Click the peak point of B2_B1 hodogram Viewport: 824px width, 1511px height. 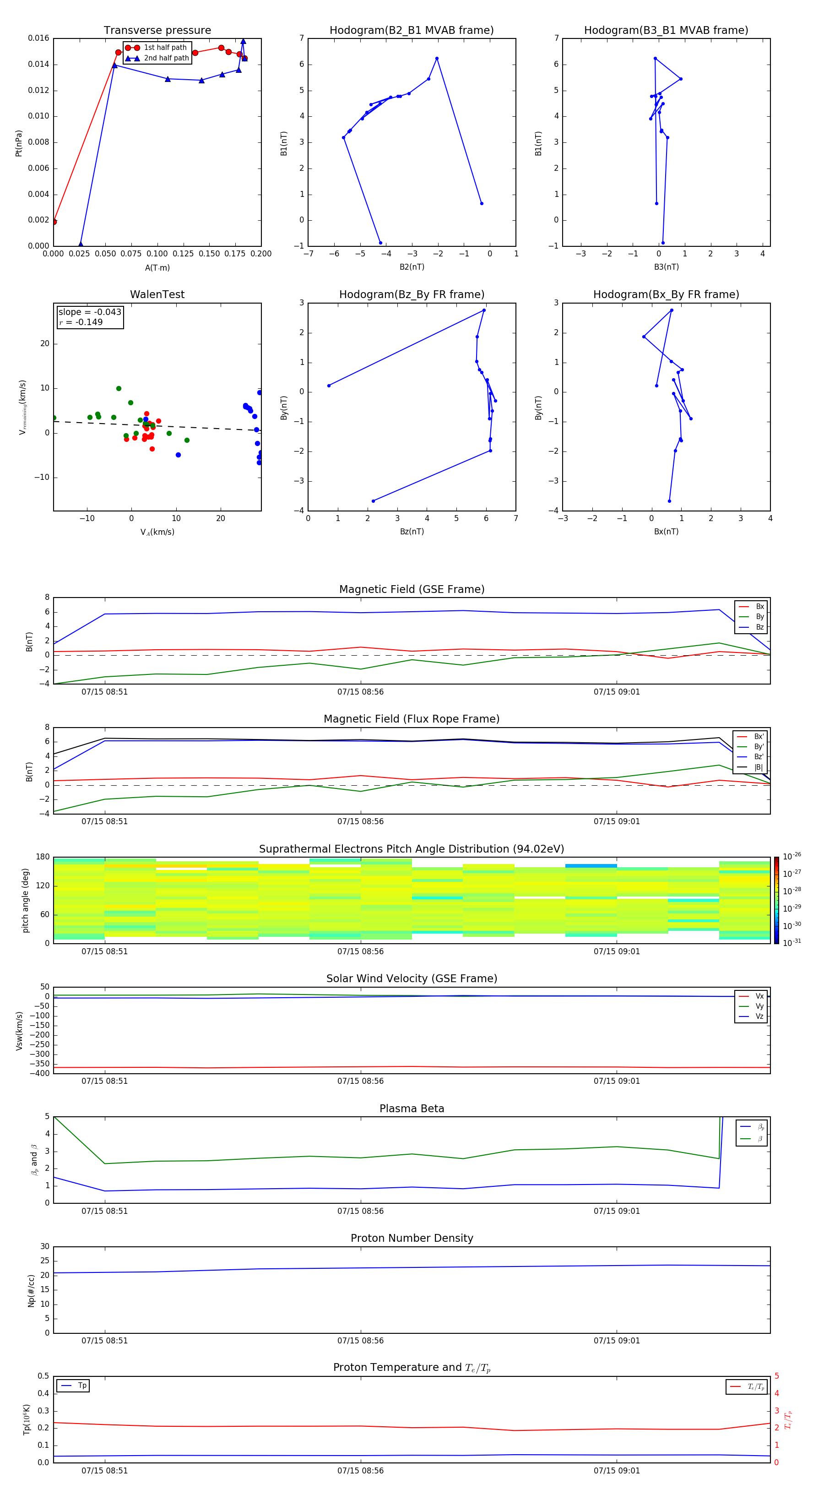(437, 59)
